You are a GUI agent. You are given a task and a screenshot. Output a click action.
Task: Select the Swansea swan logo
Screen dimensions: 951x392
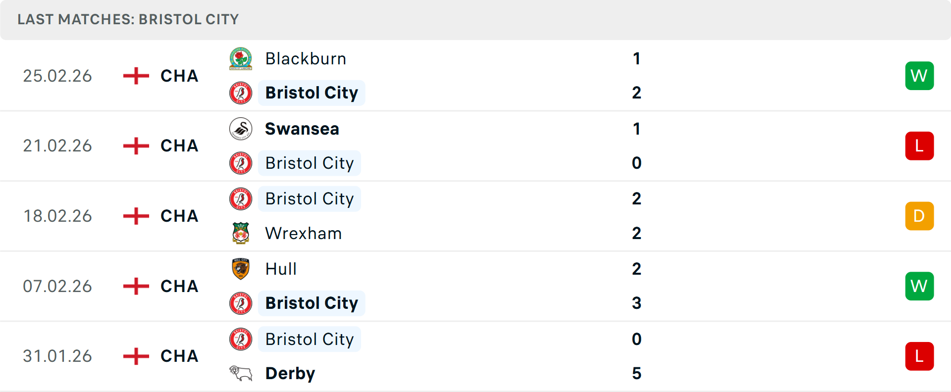pyautogui.click(x=241, y=128)
